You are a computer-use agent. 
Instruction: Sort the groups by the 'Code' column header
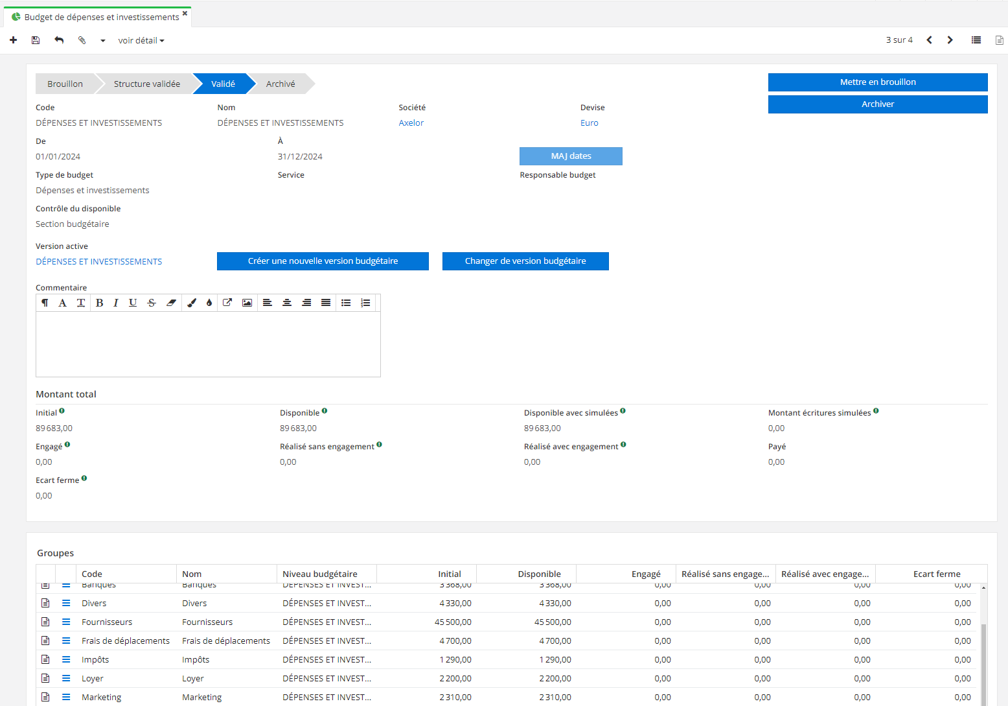coord(126,574)
